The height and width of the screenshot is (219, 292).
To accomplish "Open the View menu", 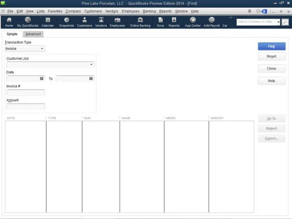I will (30, 11).
